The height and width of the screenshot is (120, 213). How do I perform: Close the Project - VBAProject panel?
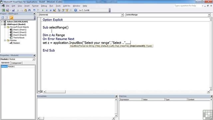pyautogui.click(x=34, y=14)
